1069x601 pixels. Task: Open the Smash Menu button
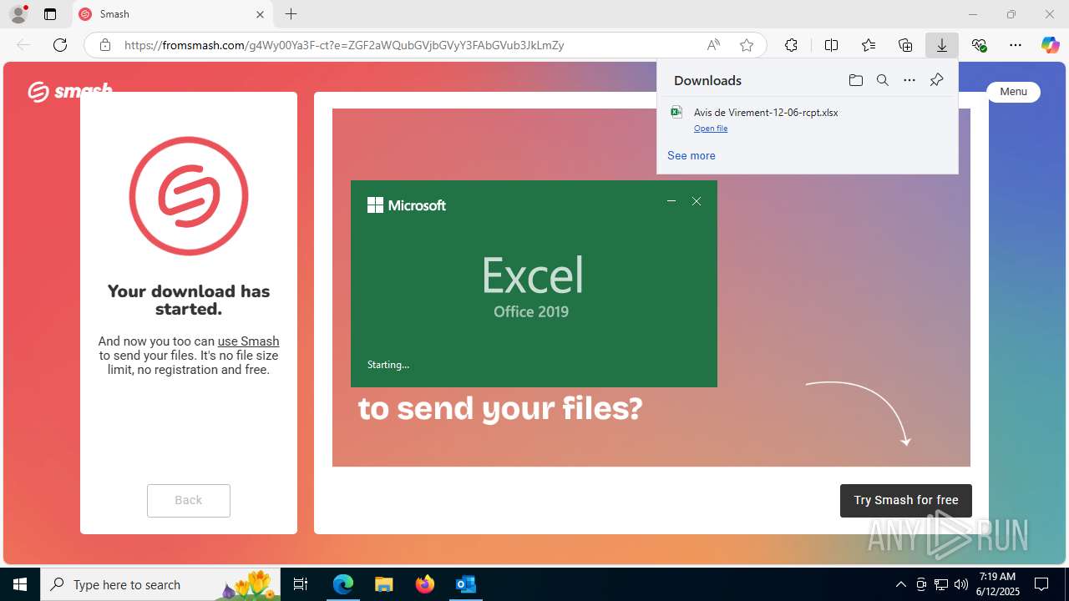1013,92
